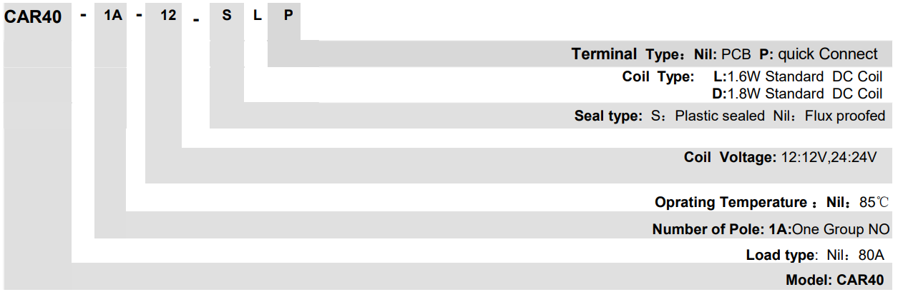898x297 pixels.
Task: Select the 'Load type' label
Action: point(780,256)
